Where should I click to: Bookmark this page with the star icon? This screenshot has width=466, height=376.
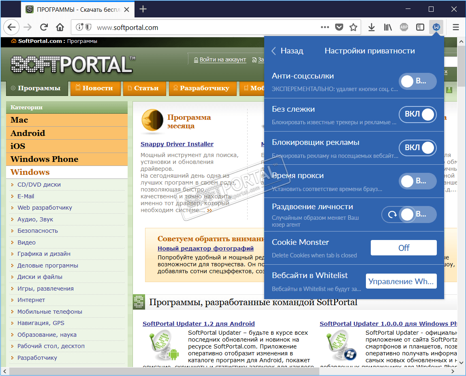pyautogui.click(x=353, y=27)
